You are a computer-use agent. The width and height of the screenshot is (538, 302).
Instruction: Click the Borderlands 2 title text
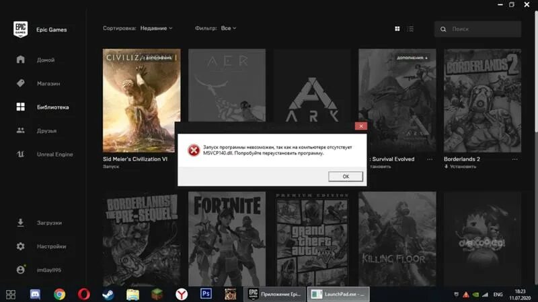click(462, 159)
